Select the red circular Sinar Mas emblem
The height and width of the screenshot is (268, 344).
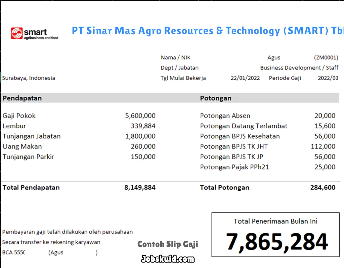pyautogui.click(x=17, y=34)
